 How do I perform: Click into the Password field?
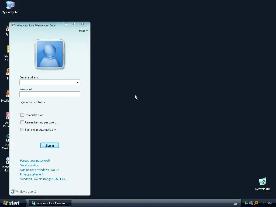[x=50, y=94]
